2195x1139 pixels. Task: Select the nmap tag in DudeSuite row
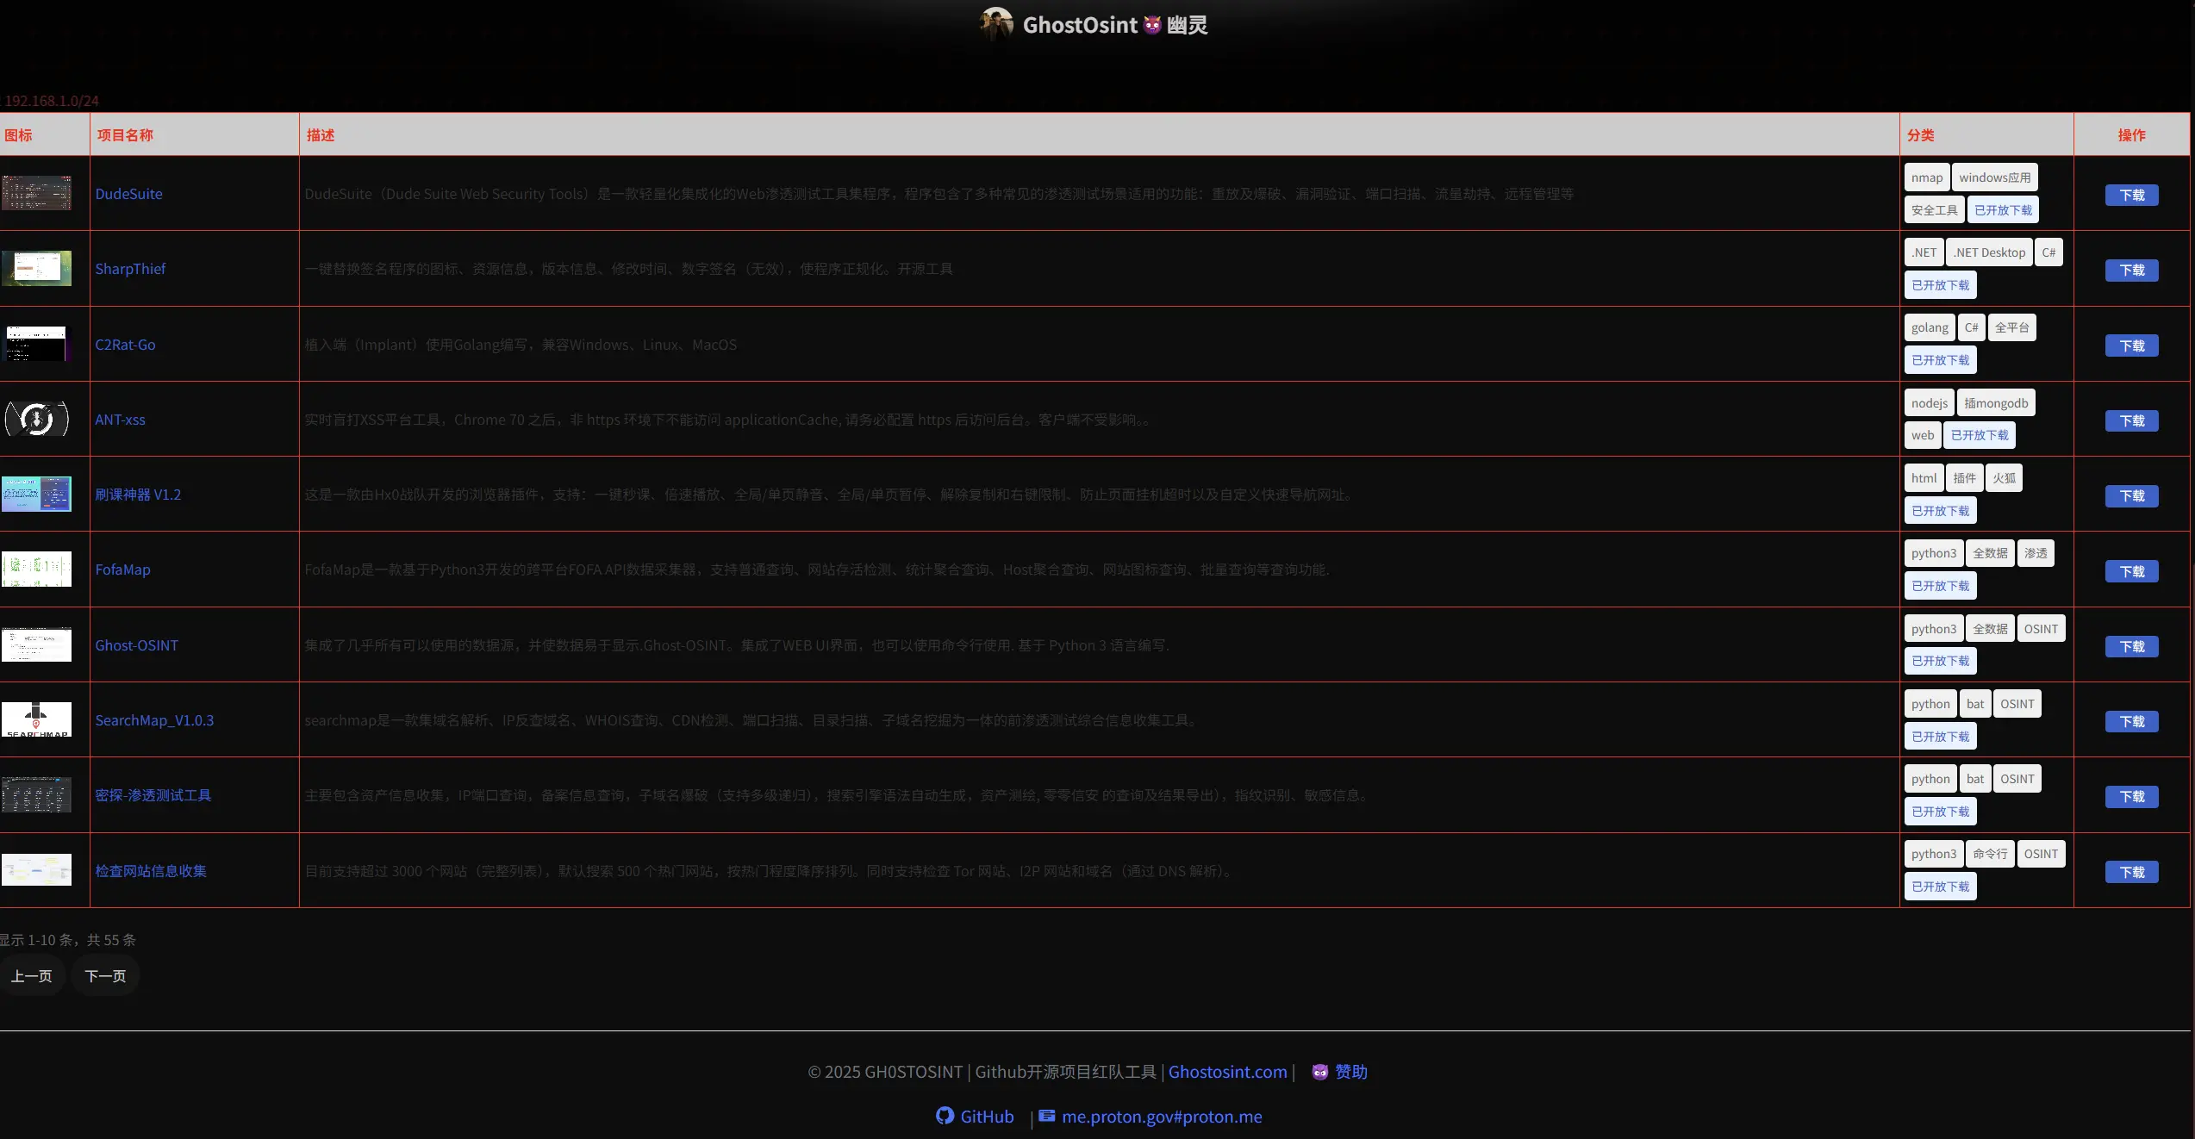pyautogui.click(x=1927, y=177)
